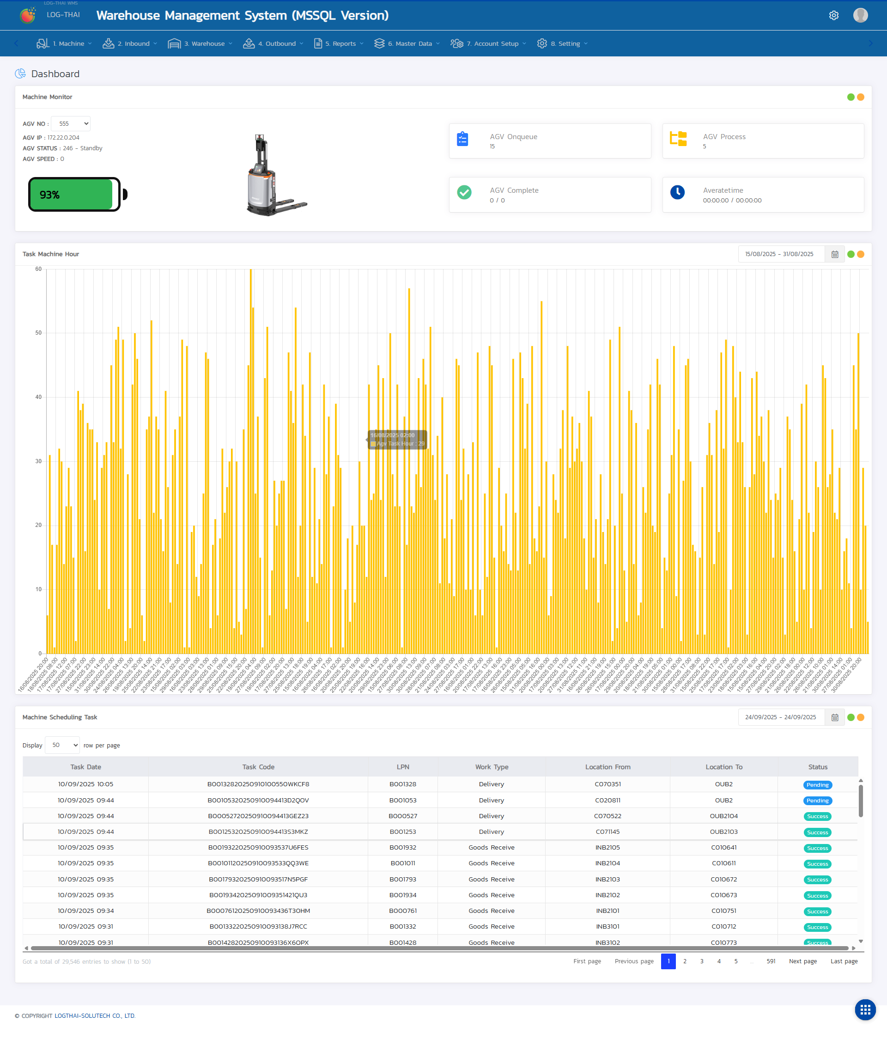Click Last page in pagination
Screen dimensions: 887x1052
pyautogui.click(x=844, y=961)
